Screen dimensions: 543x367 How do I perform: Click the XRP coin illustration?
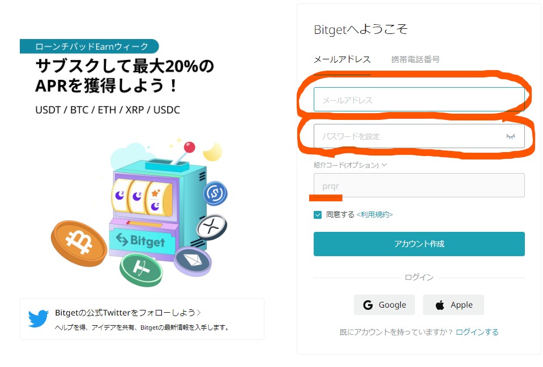point(212,227)
